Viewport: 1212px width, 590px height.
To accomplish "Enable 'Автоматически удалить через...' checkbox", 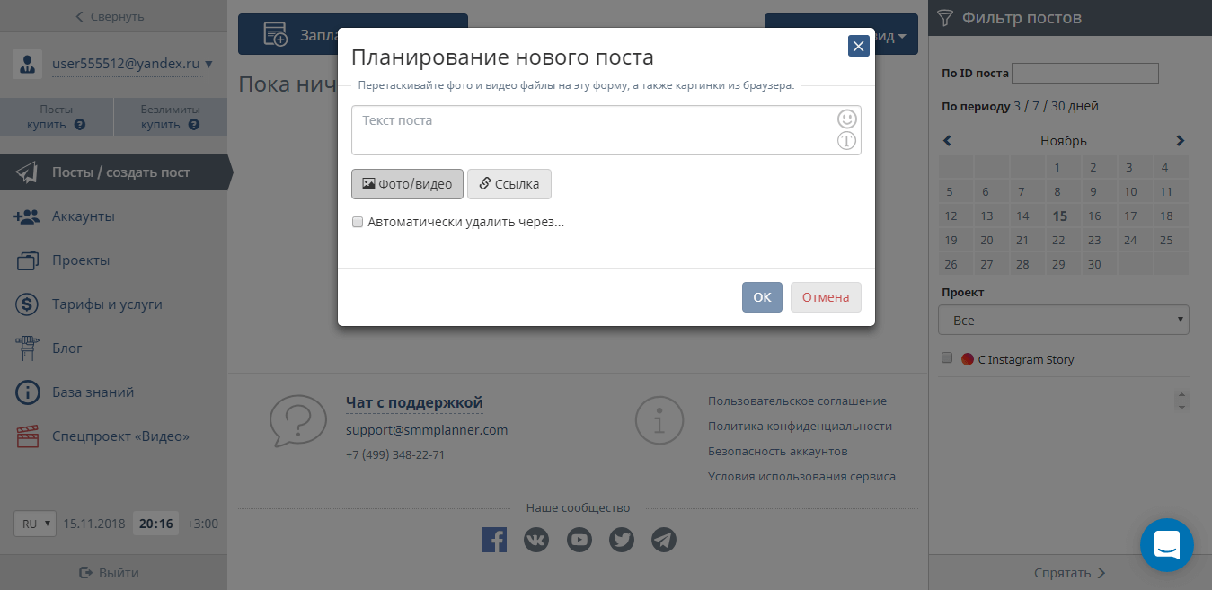I will point(358,222).
